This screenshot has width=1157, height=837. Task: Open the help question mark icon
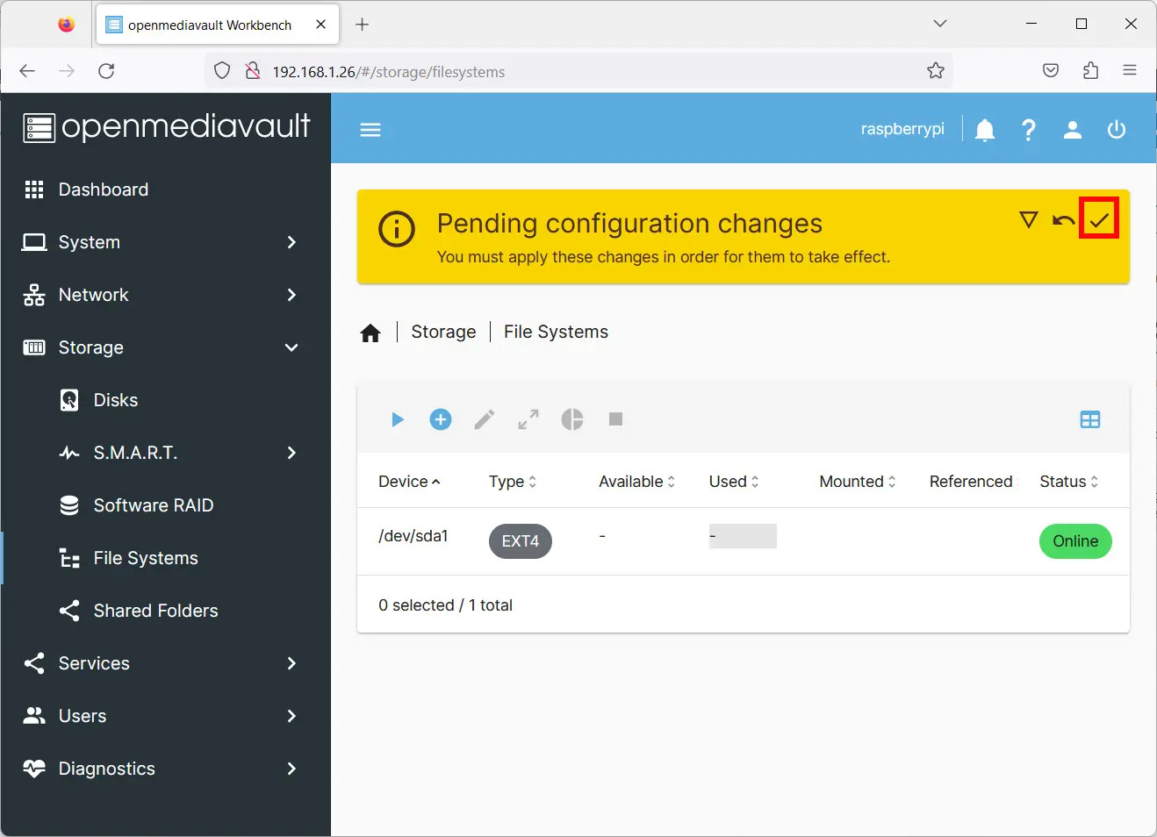pyautogui.click(x=1028, y=130)
